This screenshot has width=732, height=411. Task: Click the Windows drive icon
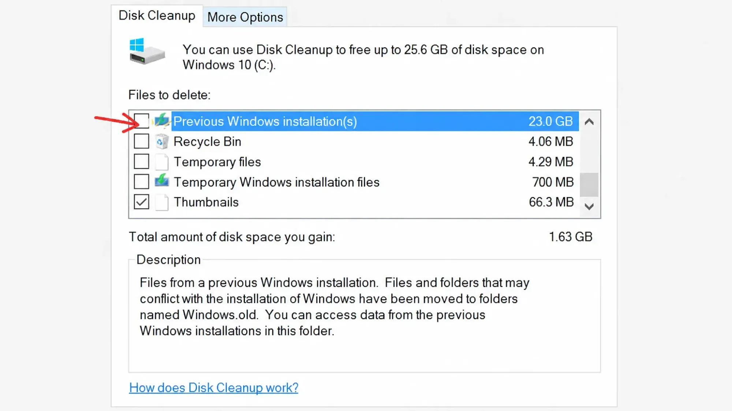coord(147,52)
